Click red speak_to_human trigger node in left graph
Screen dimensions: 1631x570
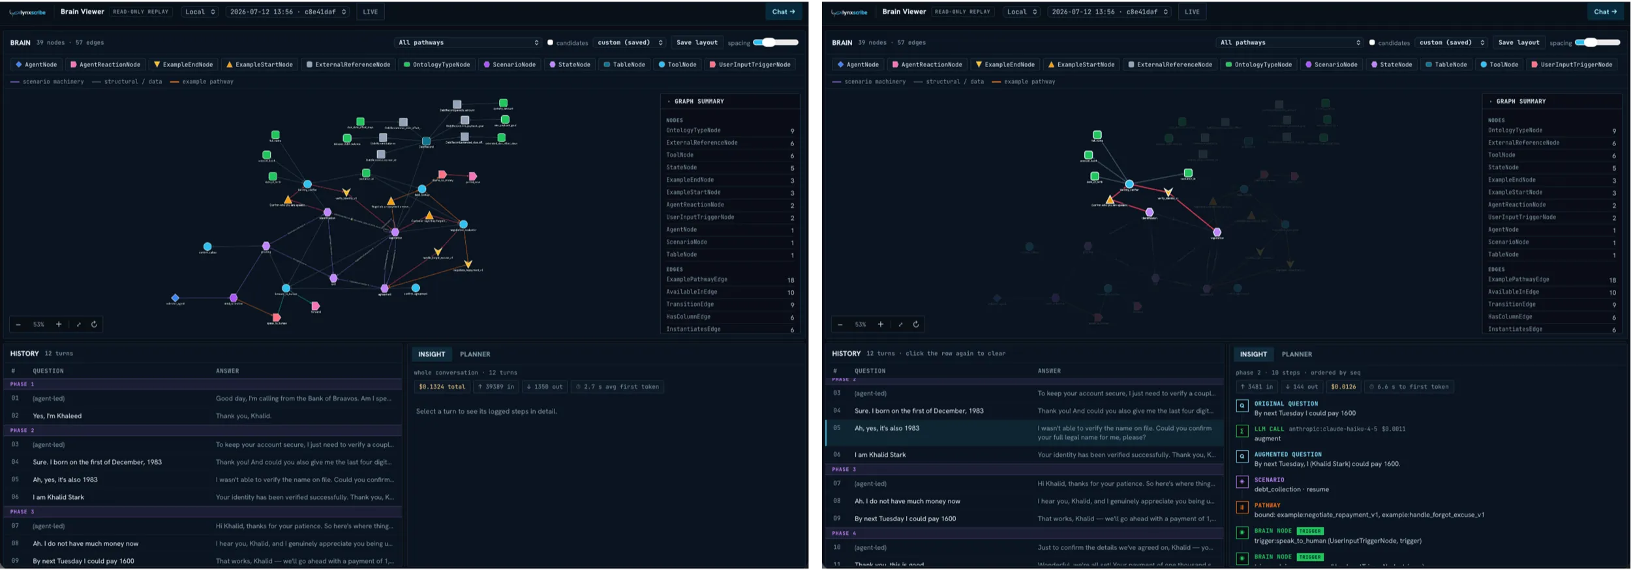[x=276, y=317]
